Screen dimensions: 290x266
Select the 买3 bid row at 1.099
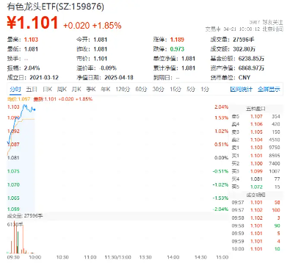[x=256, y=171]
